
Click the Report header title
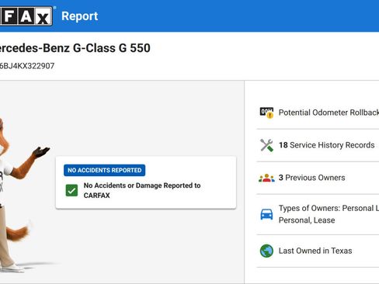click(x=80, y=16)
